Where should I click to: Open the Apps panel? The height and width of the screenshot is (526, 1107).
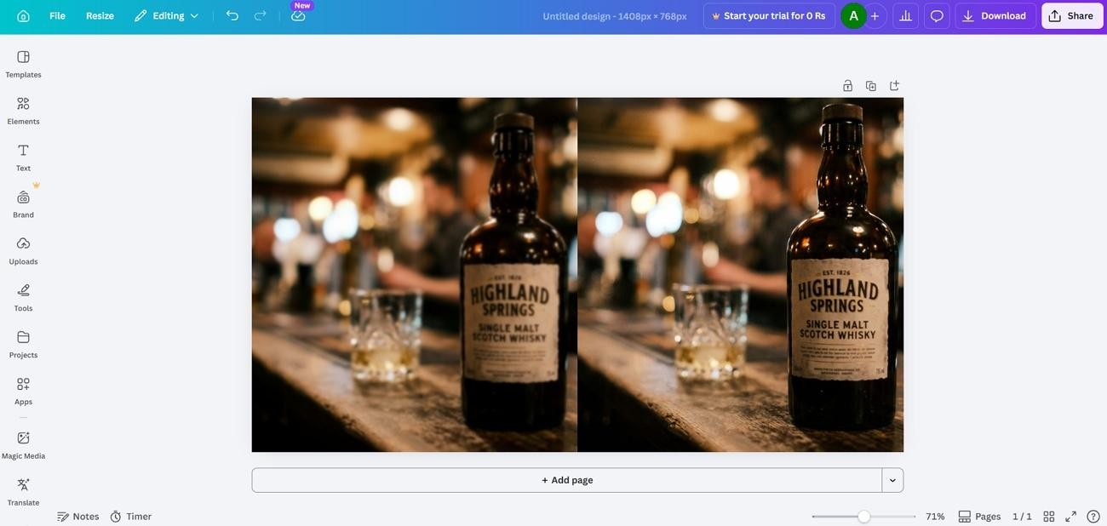[x=23, y=392]
